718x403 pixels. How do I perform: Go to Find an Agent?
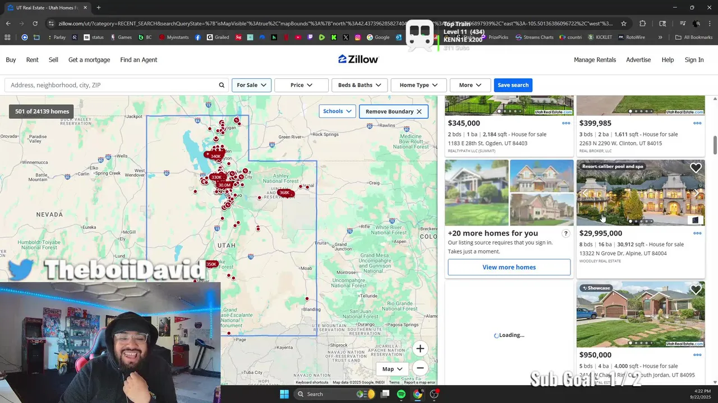(139, 60)
